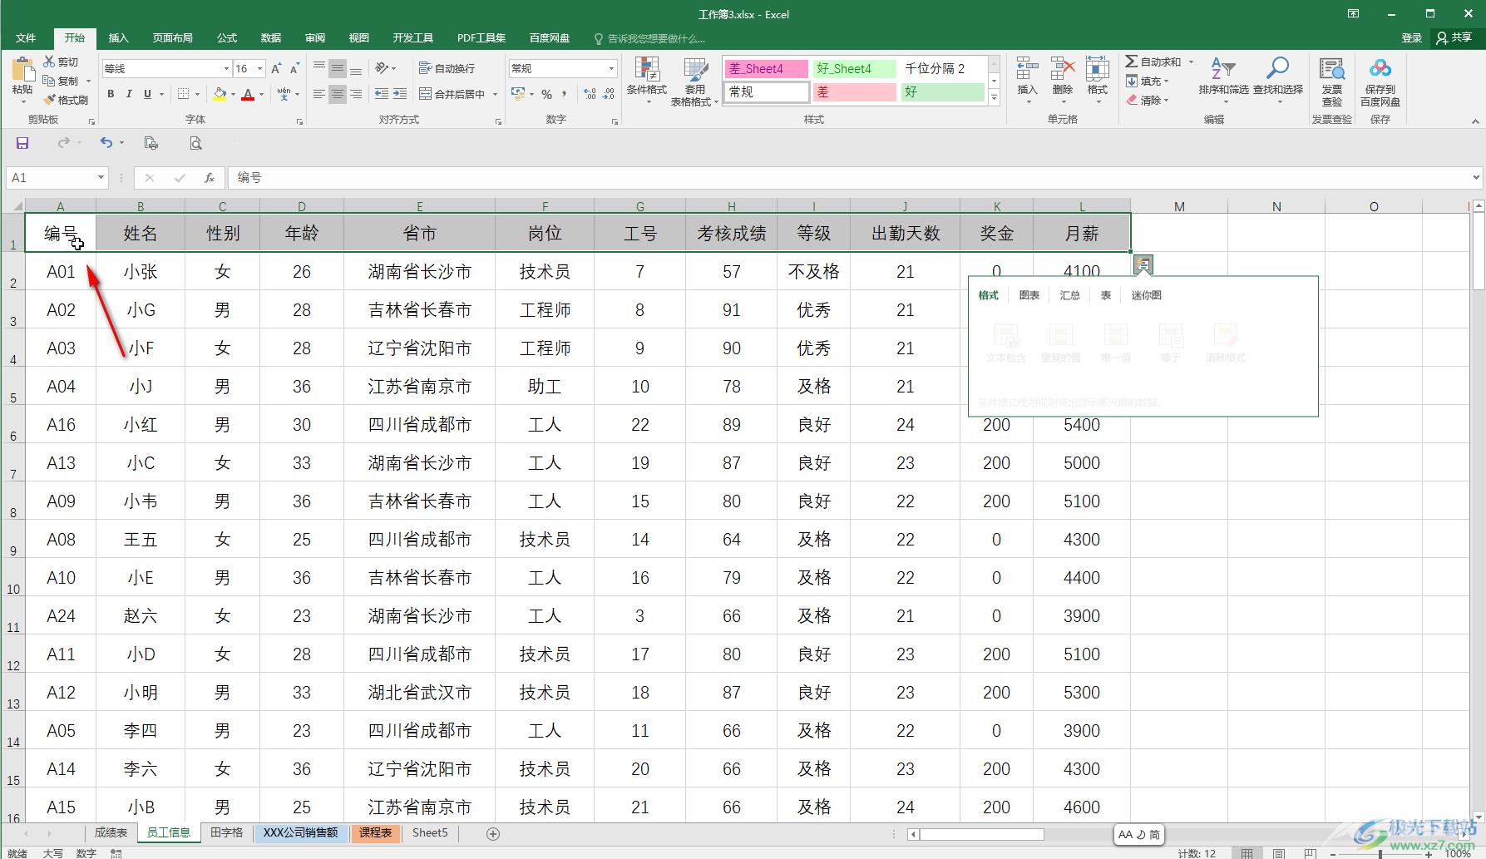Screen dimensions: 1486x859
Task: Click the Cut (剪切) scissors button
Action: (x=61, y=62)
